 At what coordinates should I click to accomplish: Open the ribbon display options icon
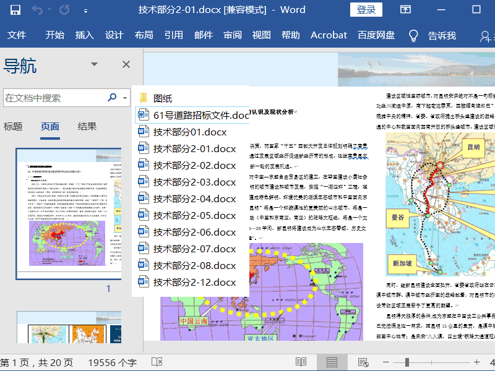[x=405, y=9]
